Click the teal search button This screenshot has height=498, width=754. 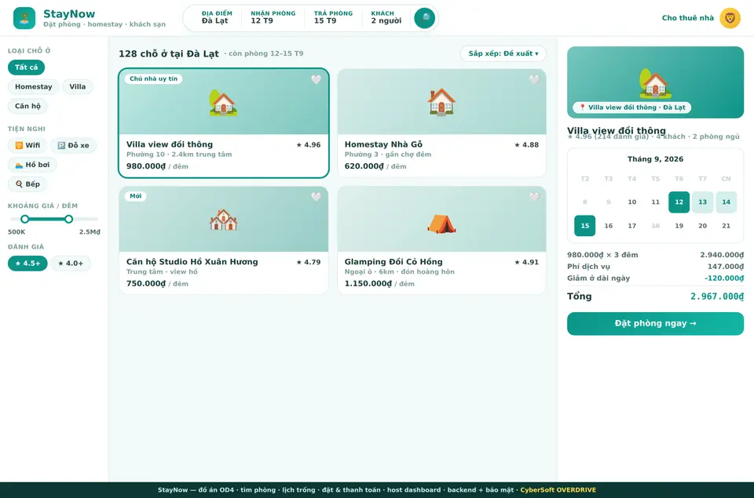tap(425, 18)
